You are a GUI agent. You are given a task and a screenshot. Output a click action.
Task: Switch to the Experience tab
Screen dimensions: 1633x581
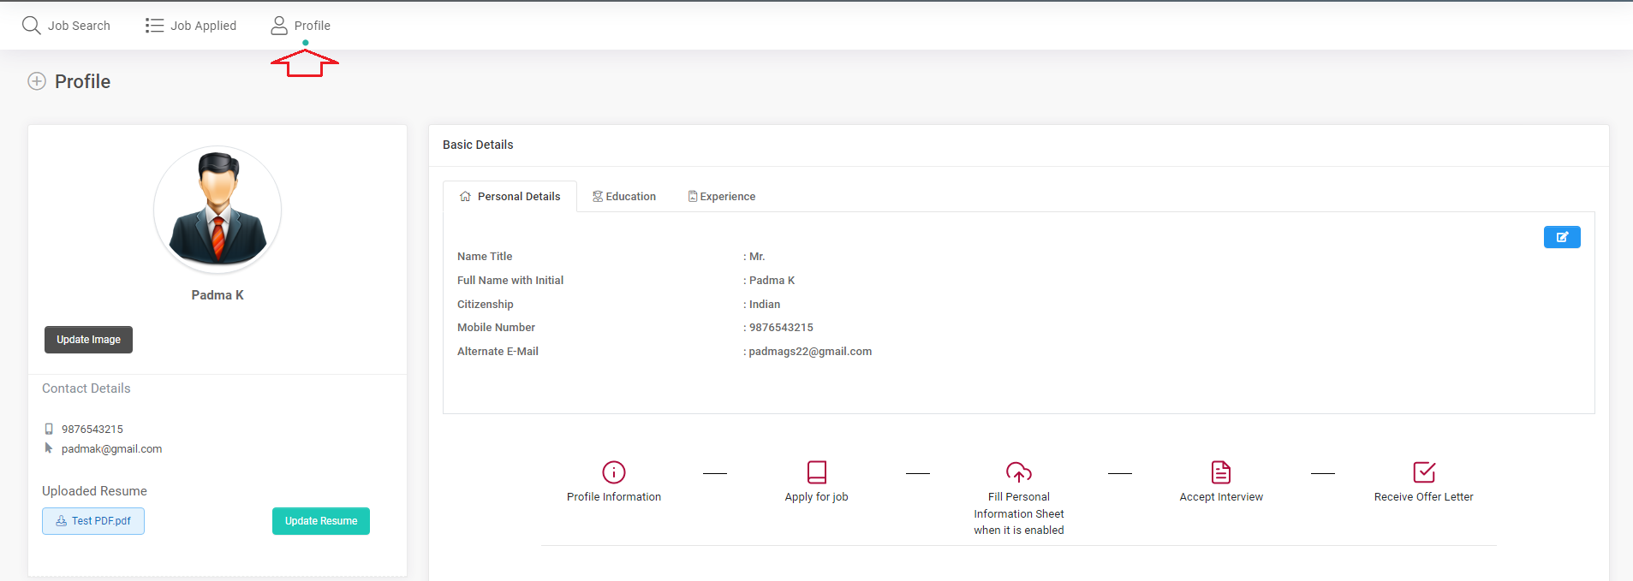click(722, 197)
